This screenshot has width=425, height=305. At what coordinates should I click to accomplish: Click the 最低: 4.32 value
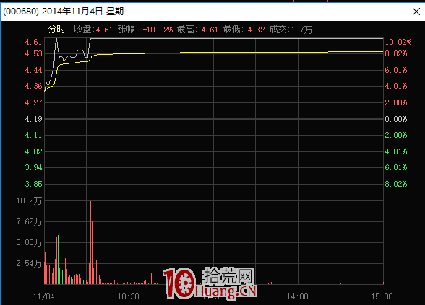coord(244,29)
